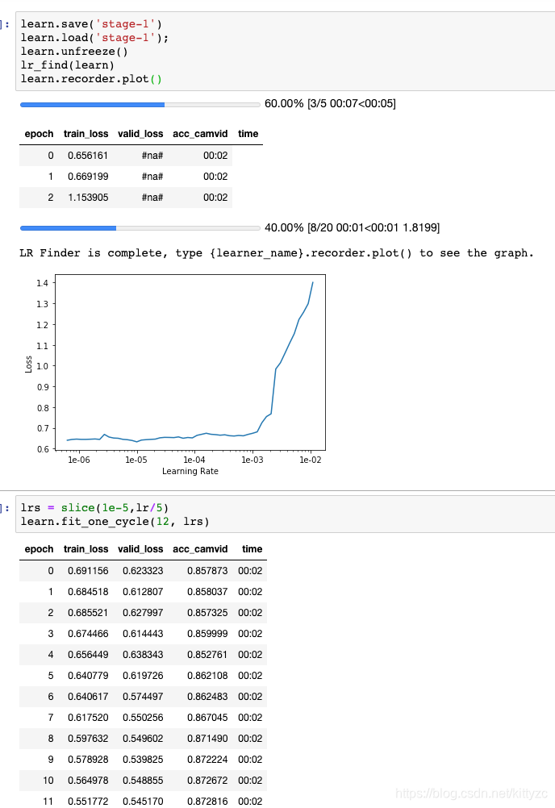Click valid_loss value 0.539825
The image size is (555, 808).
pos(143,760)
